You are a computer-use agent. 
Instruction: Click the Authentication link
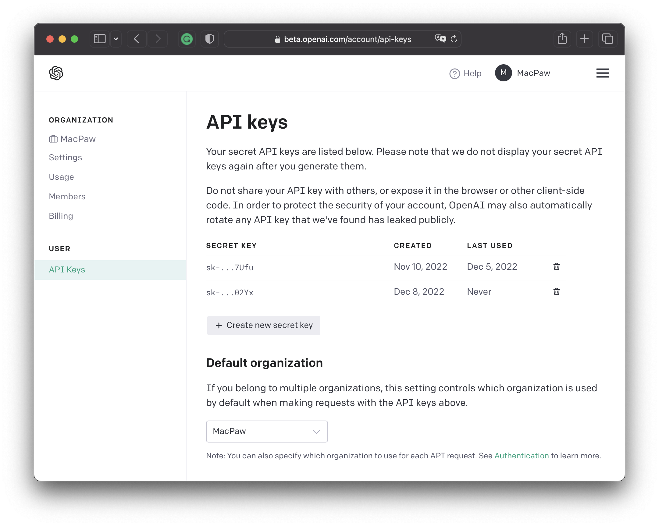coord(520,455)
